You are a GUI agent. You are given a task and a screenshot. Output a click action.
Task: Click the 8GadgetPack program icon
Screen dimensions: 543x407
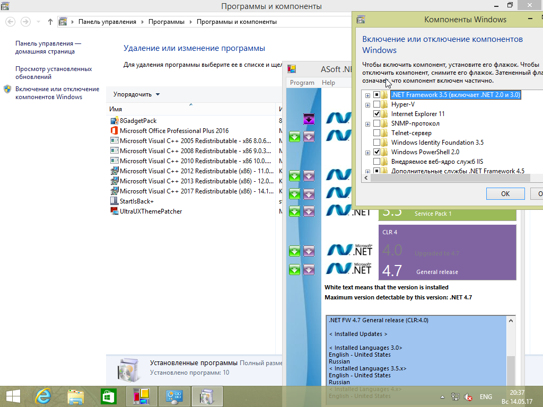[115, 121]
